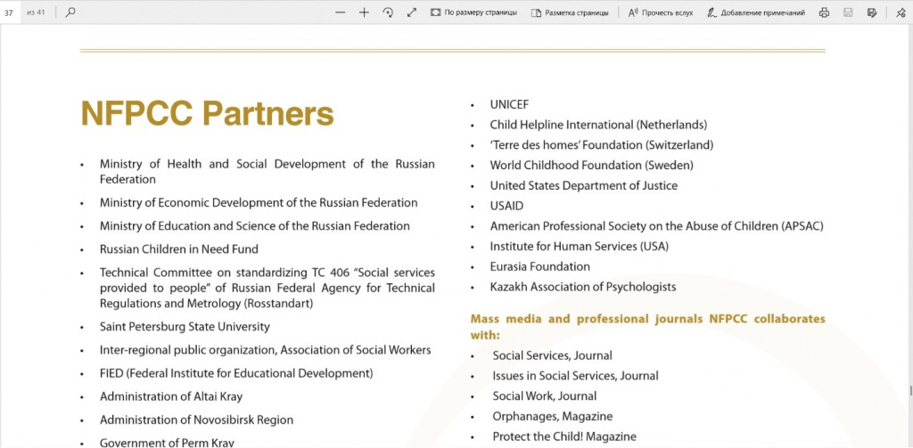The image size is (913, 448).
Task: Click 'Saint Petersburg State University' text
Action: tap(185, 326)
